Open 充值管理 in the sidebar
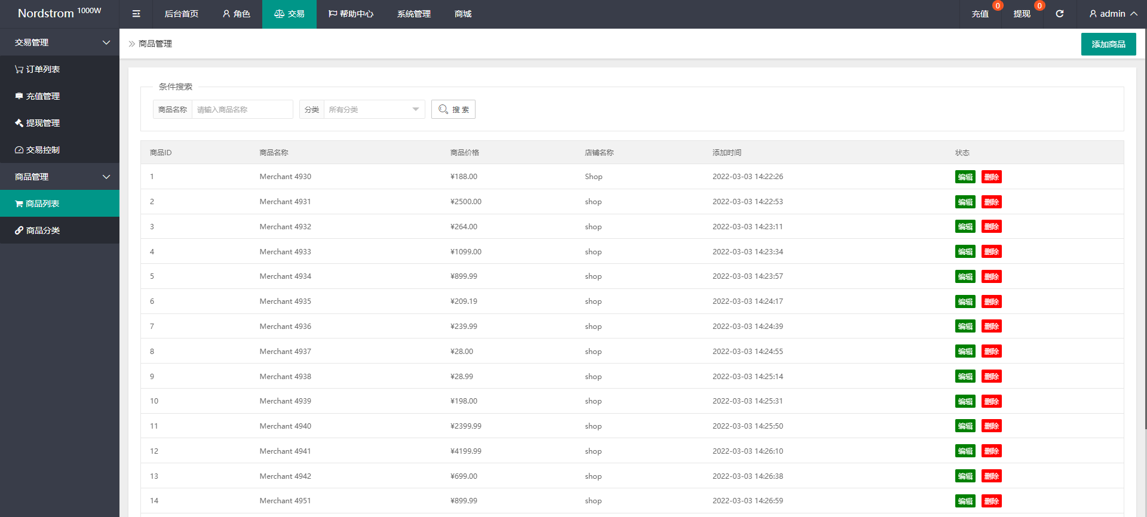The height and width of the screenshot is (517, 1147). (x=38, y=96)
